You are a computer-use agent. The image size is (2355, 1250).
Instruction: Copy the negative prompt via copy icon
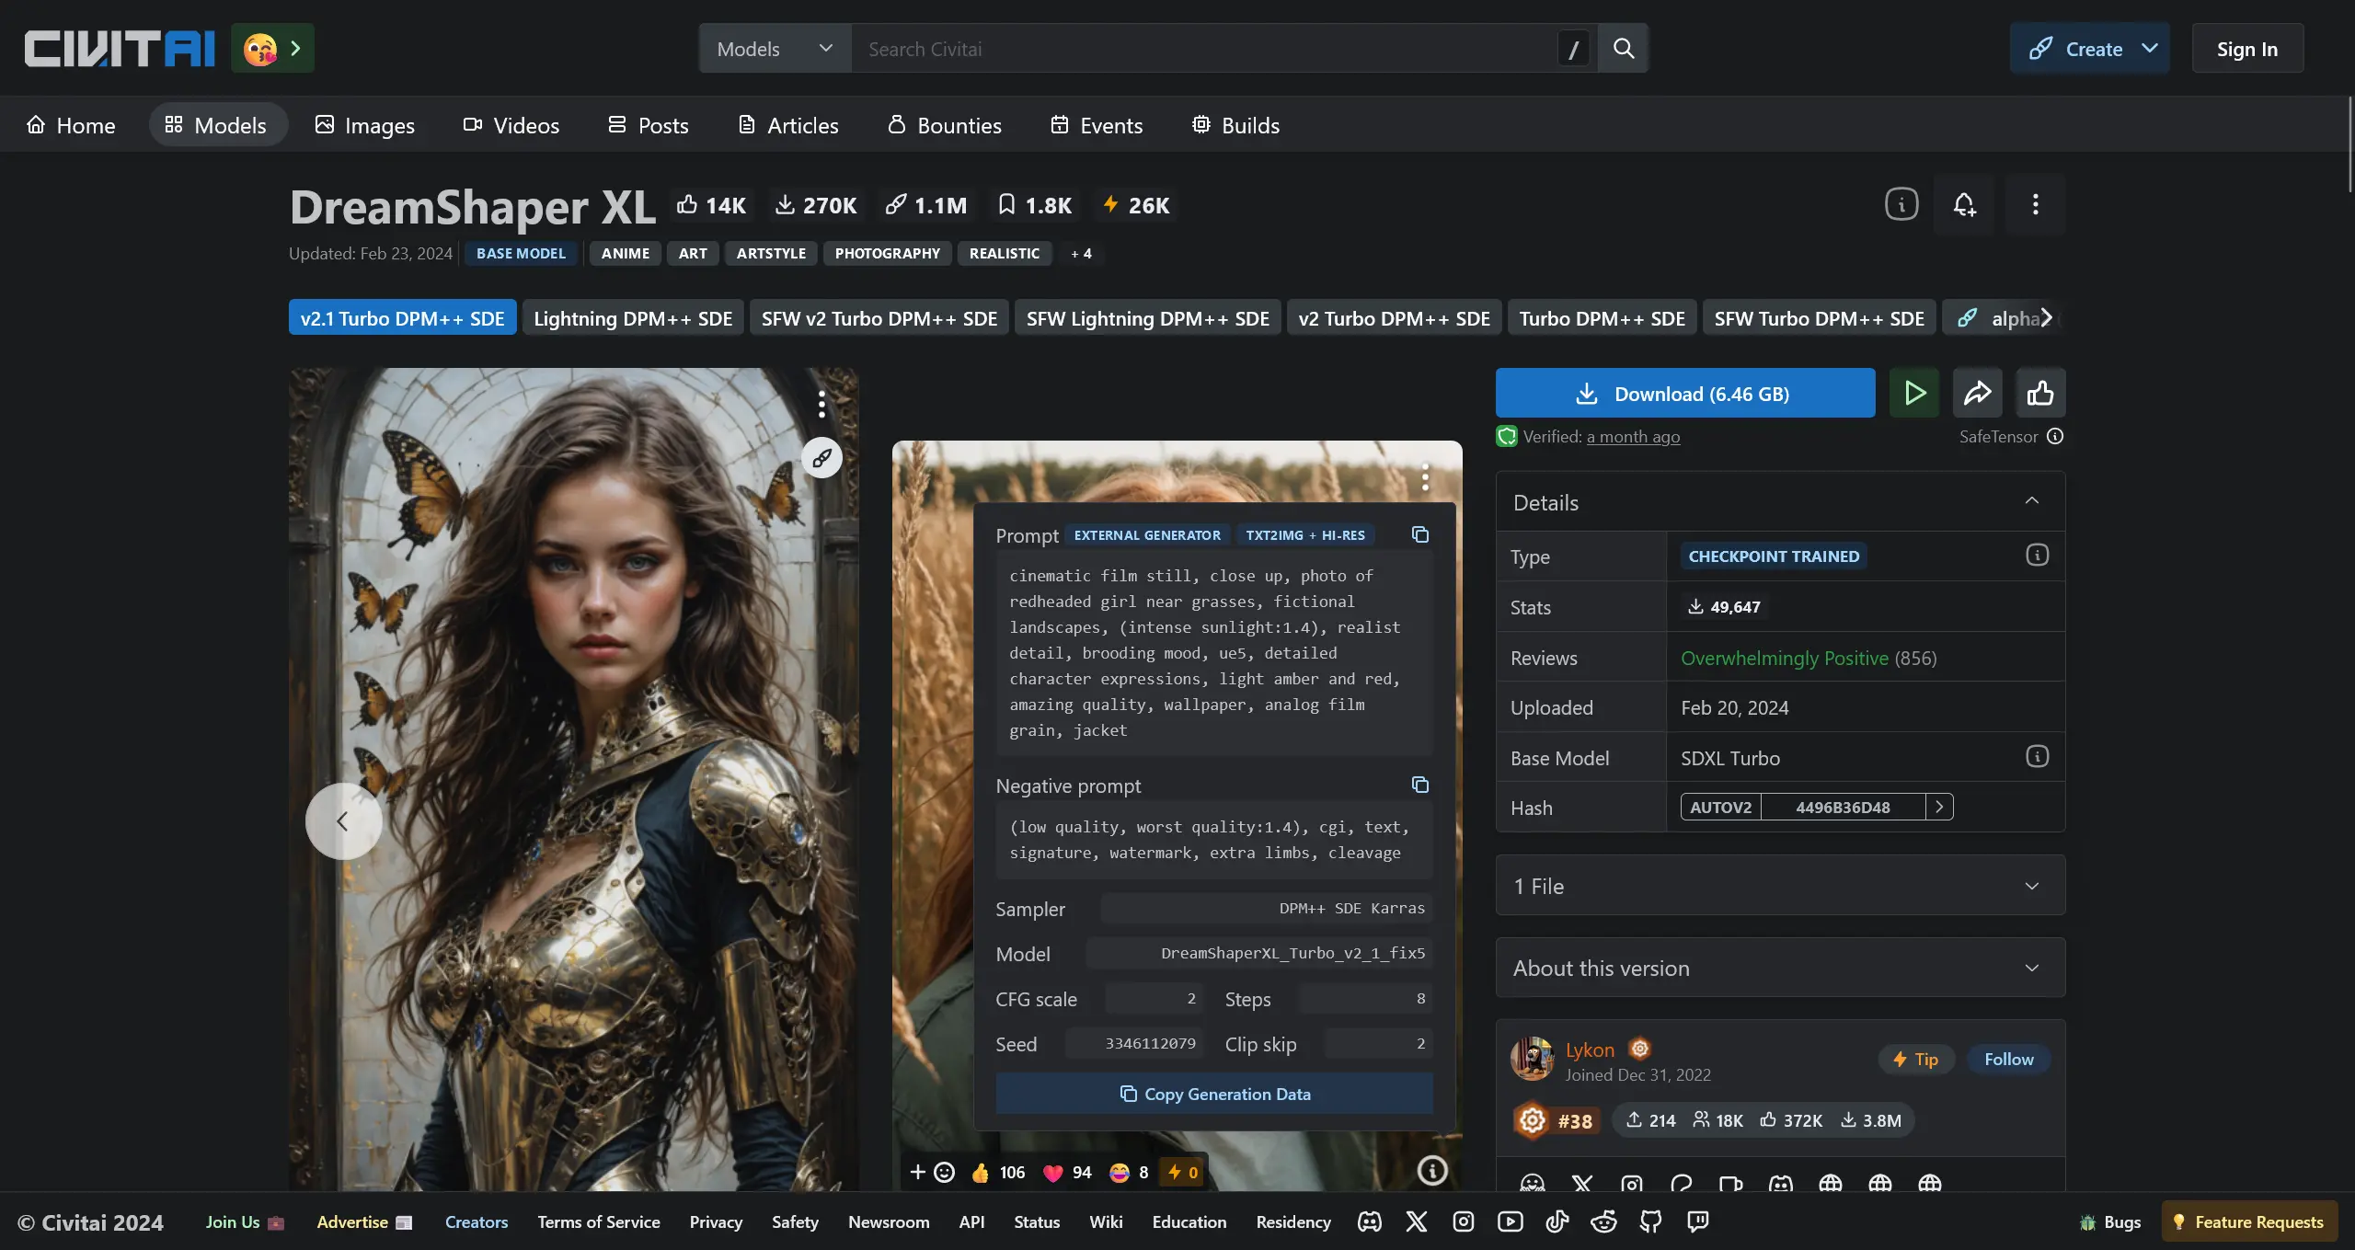coord(1420,786)
